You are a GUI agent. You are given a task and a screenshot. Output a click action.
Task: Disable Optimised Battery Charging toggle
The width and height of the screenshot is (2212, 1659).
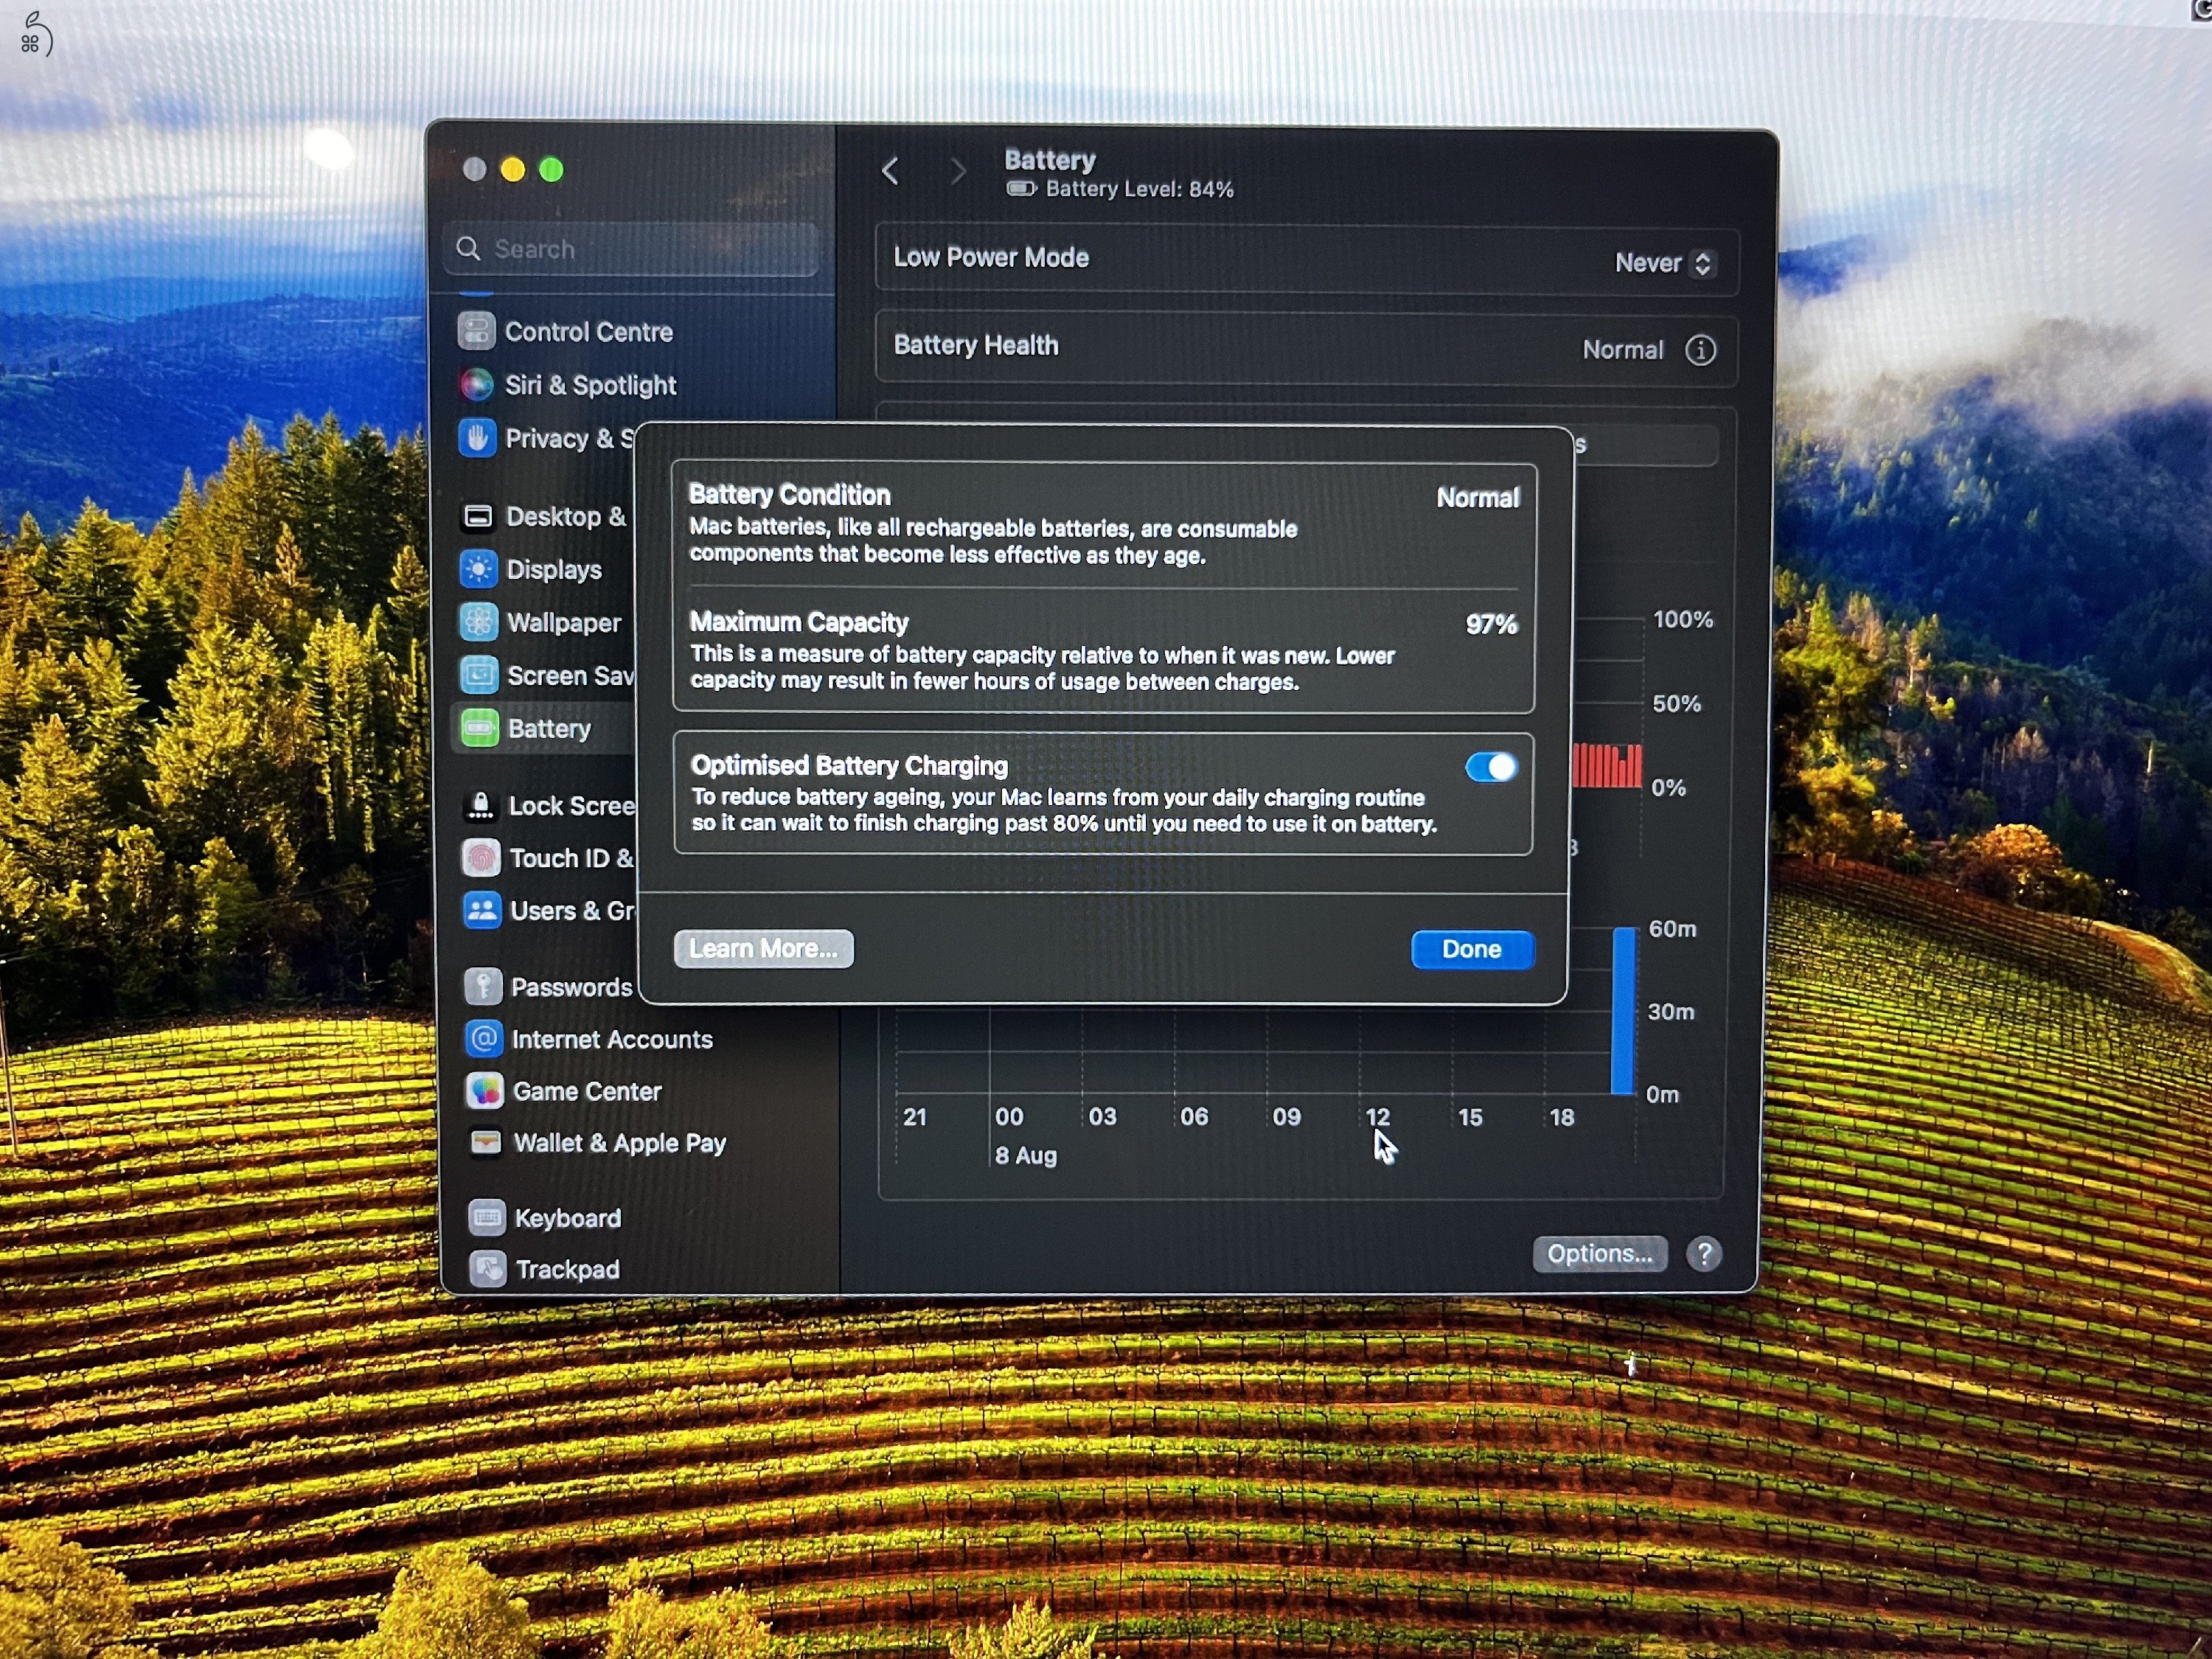tap(1491, 767)
